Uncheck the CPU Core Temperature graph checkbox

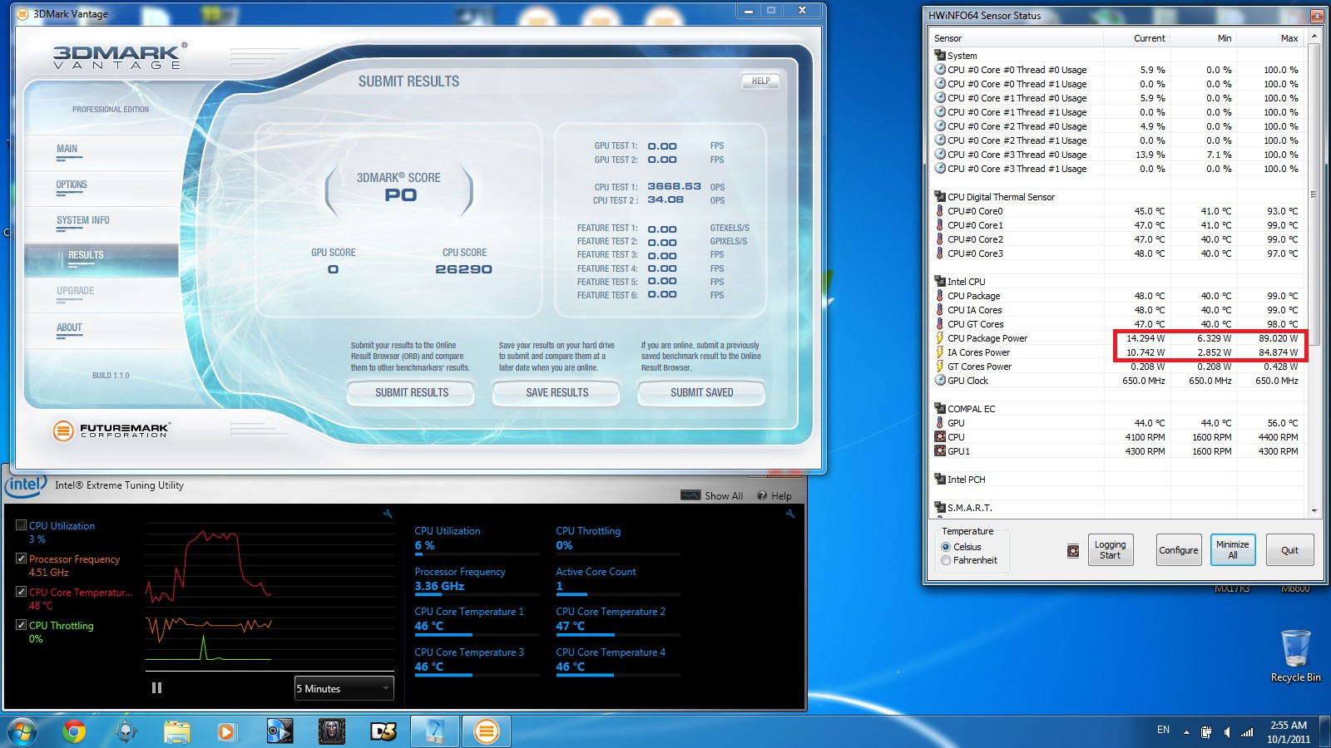[22, 592]
